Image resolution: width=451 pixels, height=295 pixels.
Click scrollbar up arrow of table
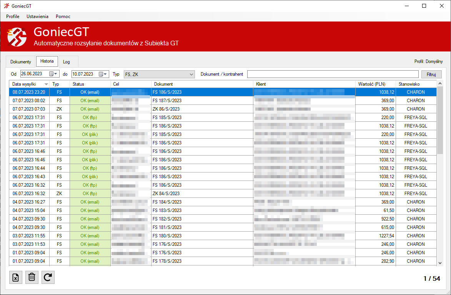440,84
